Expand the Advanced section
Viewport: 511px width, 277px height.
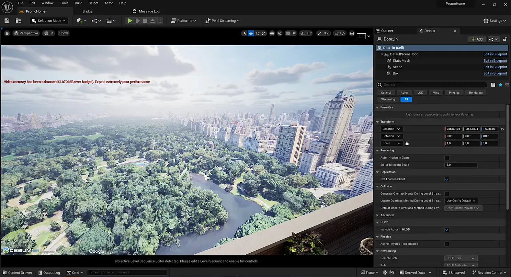tap(377, 215)
